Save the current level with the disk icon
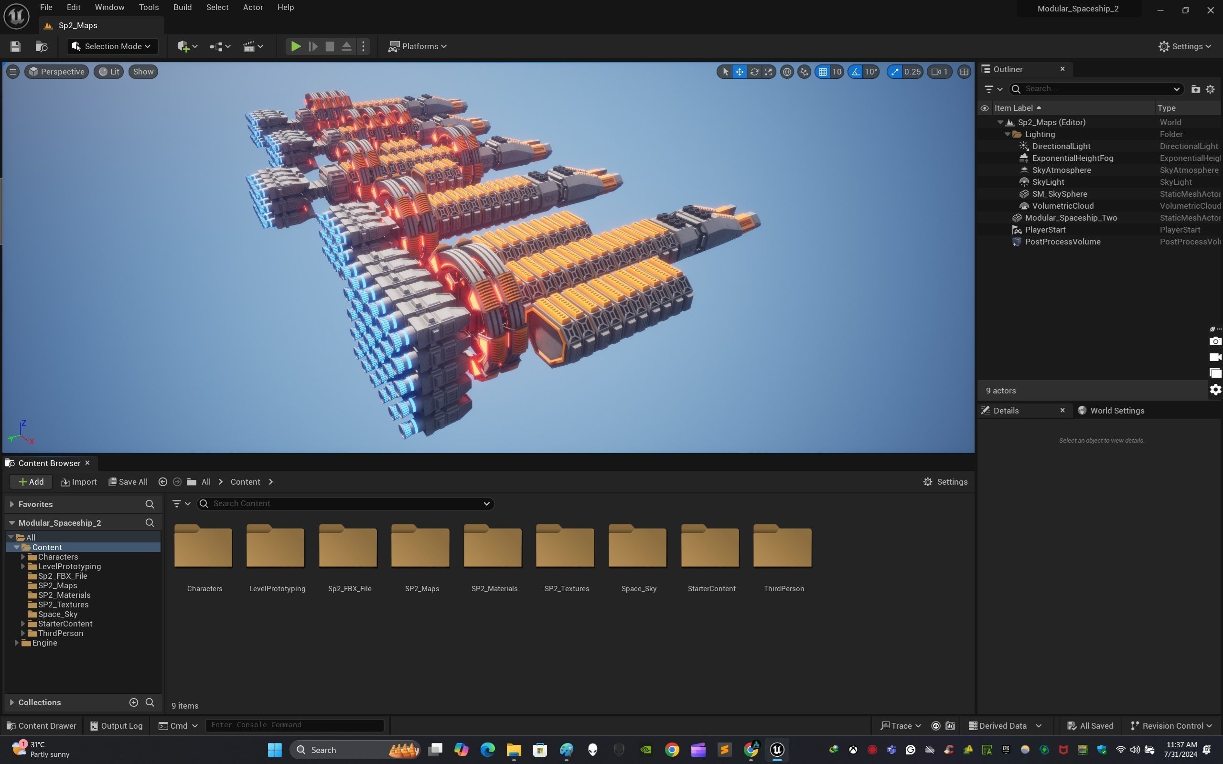1223x764 pixels. coord(15,46)
